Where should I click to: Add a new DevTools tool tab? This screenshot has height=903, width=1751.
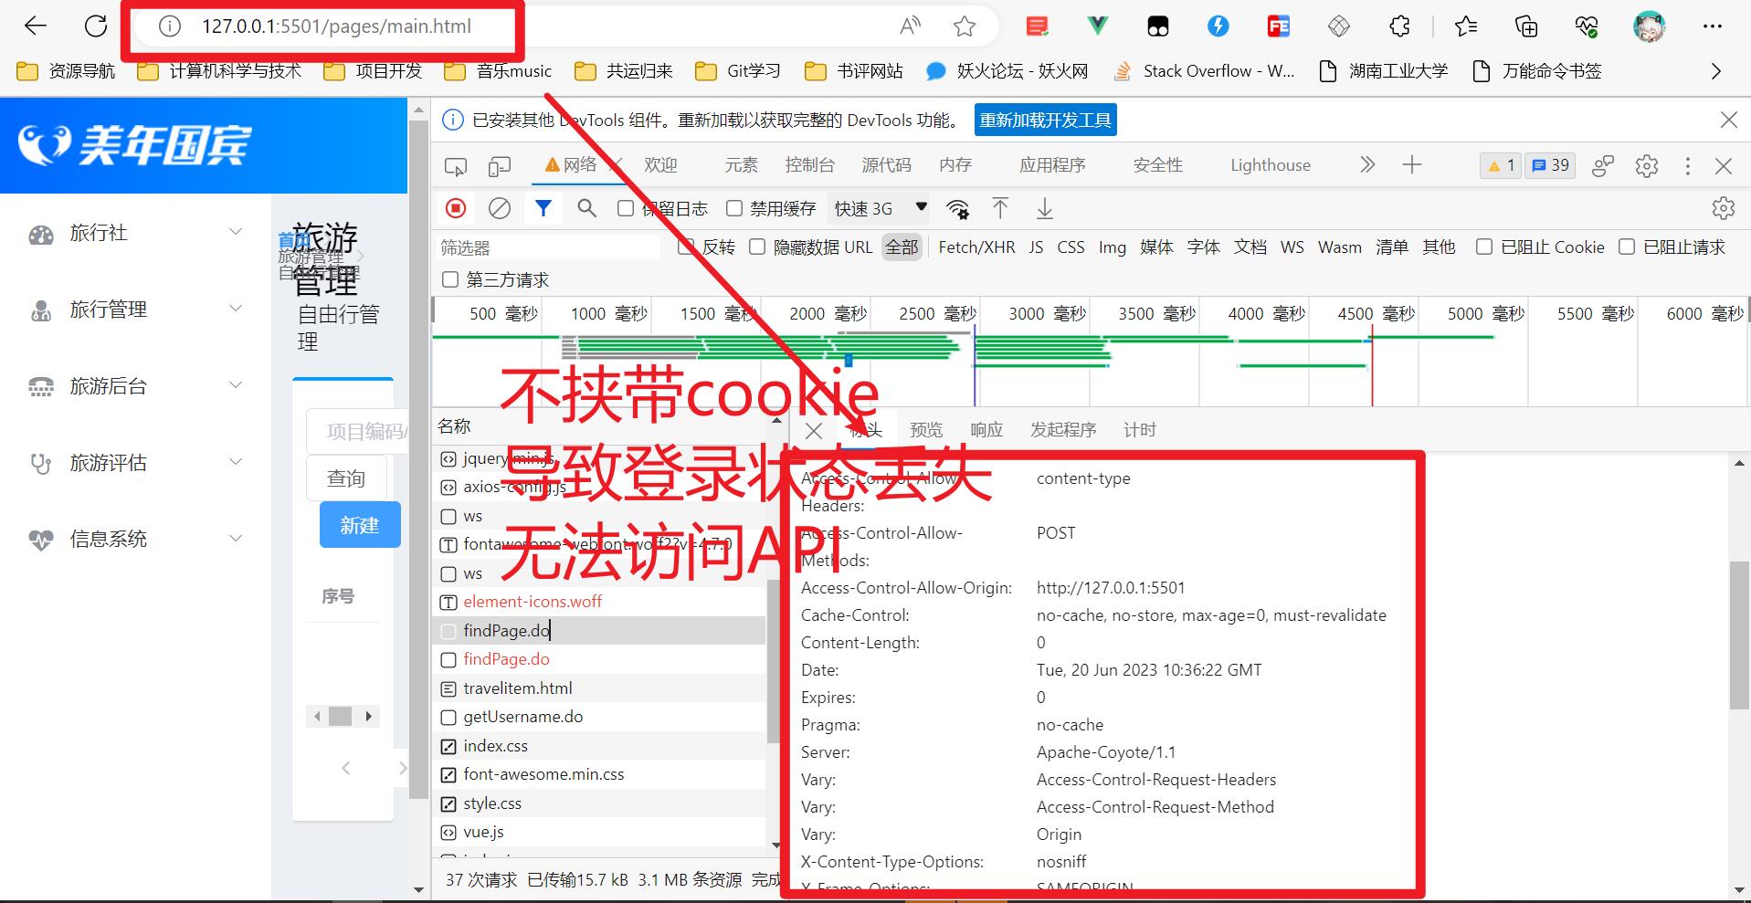pos(1412,165)
